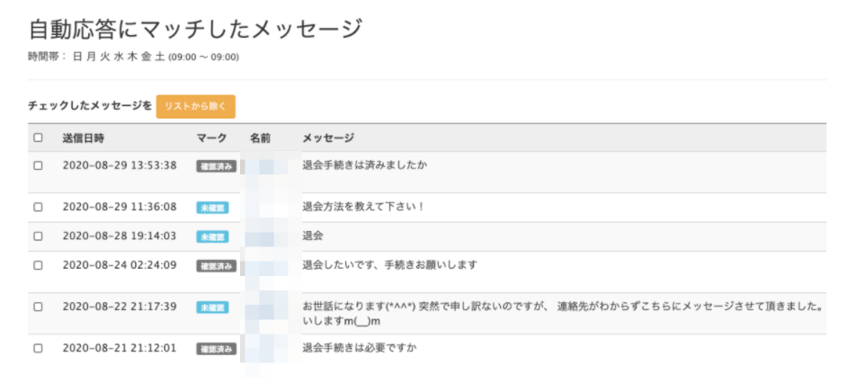Click 確認済み badge on the 13:53:38 row
Viewport: 865px width, 392px height.
pos(216,166)
